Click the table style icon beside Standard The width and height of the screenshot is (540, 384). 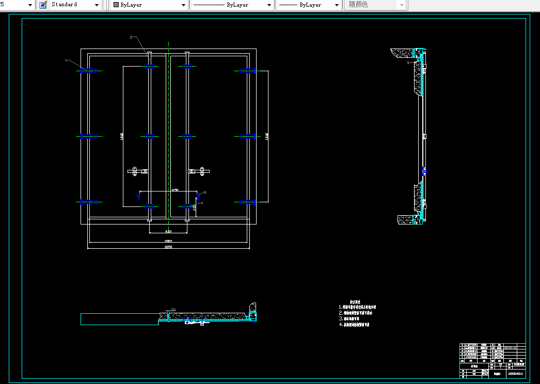tap(43, 5)
